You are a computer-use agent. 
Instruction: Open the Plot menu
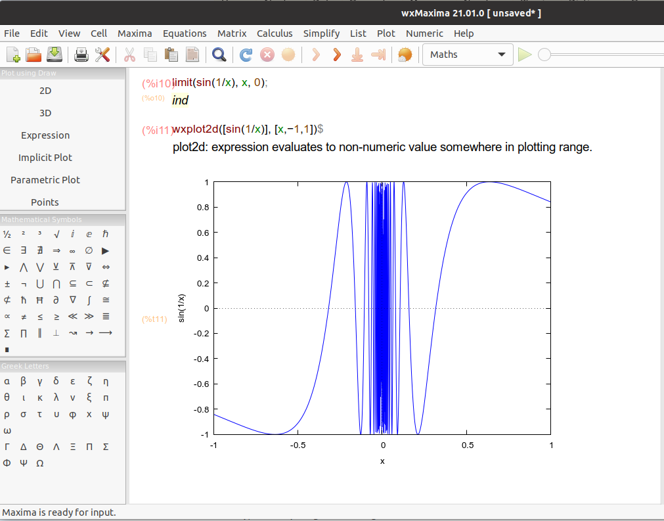point(386,34)
